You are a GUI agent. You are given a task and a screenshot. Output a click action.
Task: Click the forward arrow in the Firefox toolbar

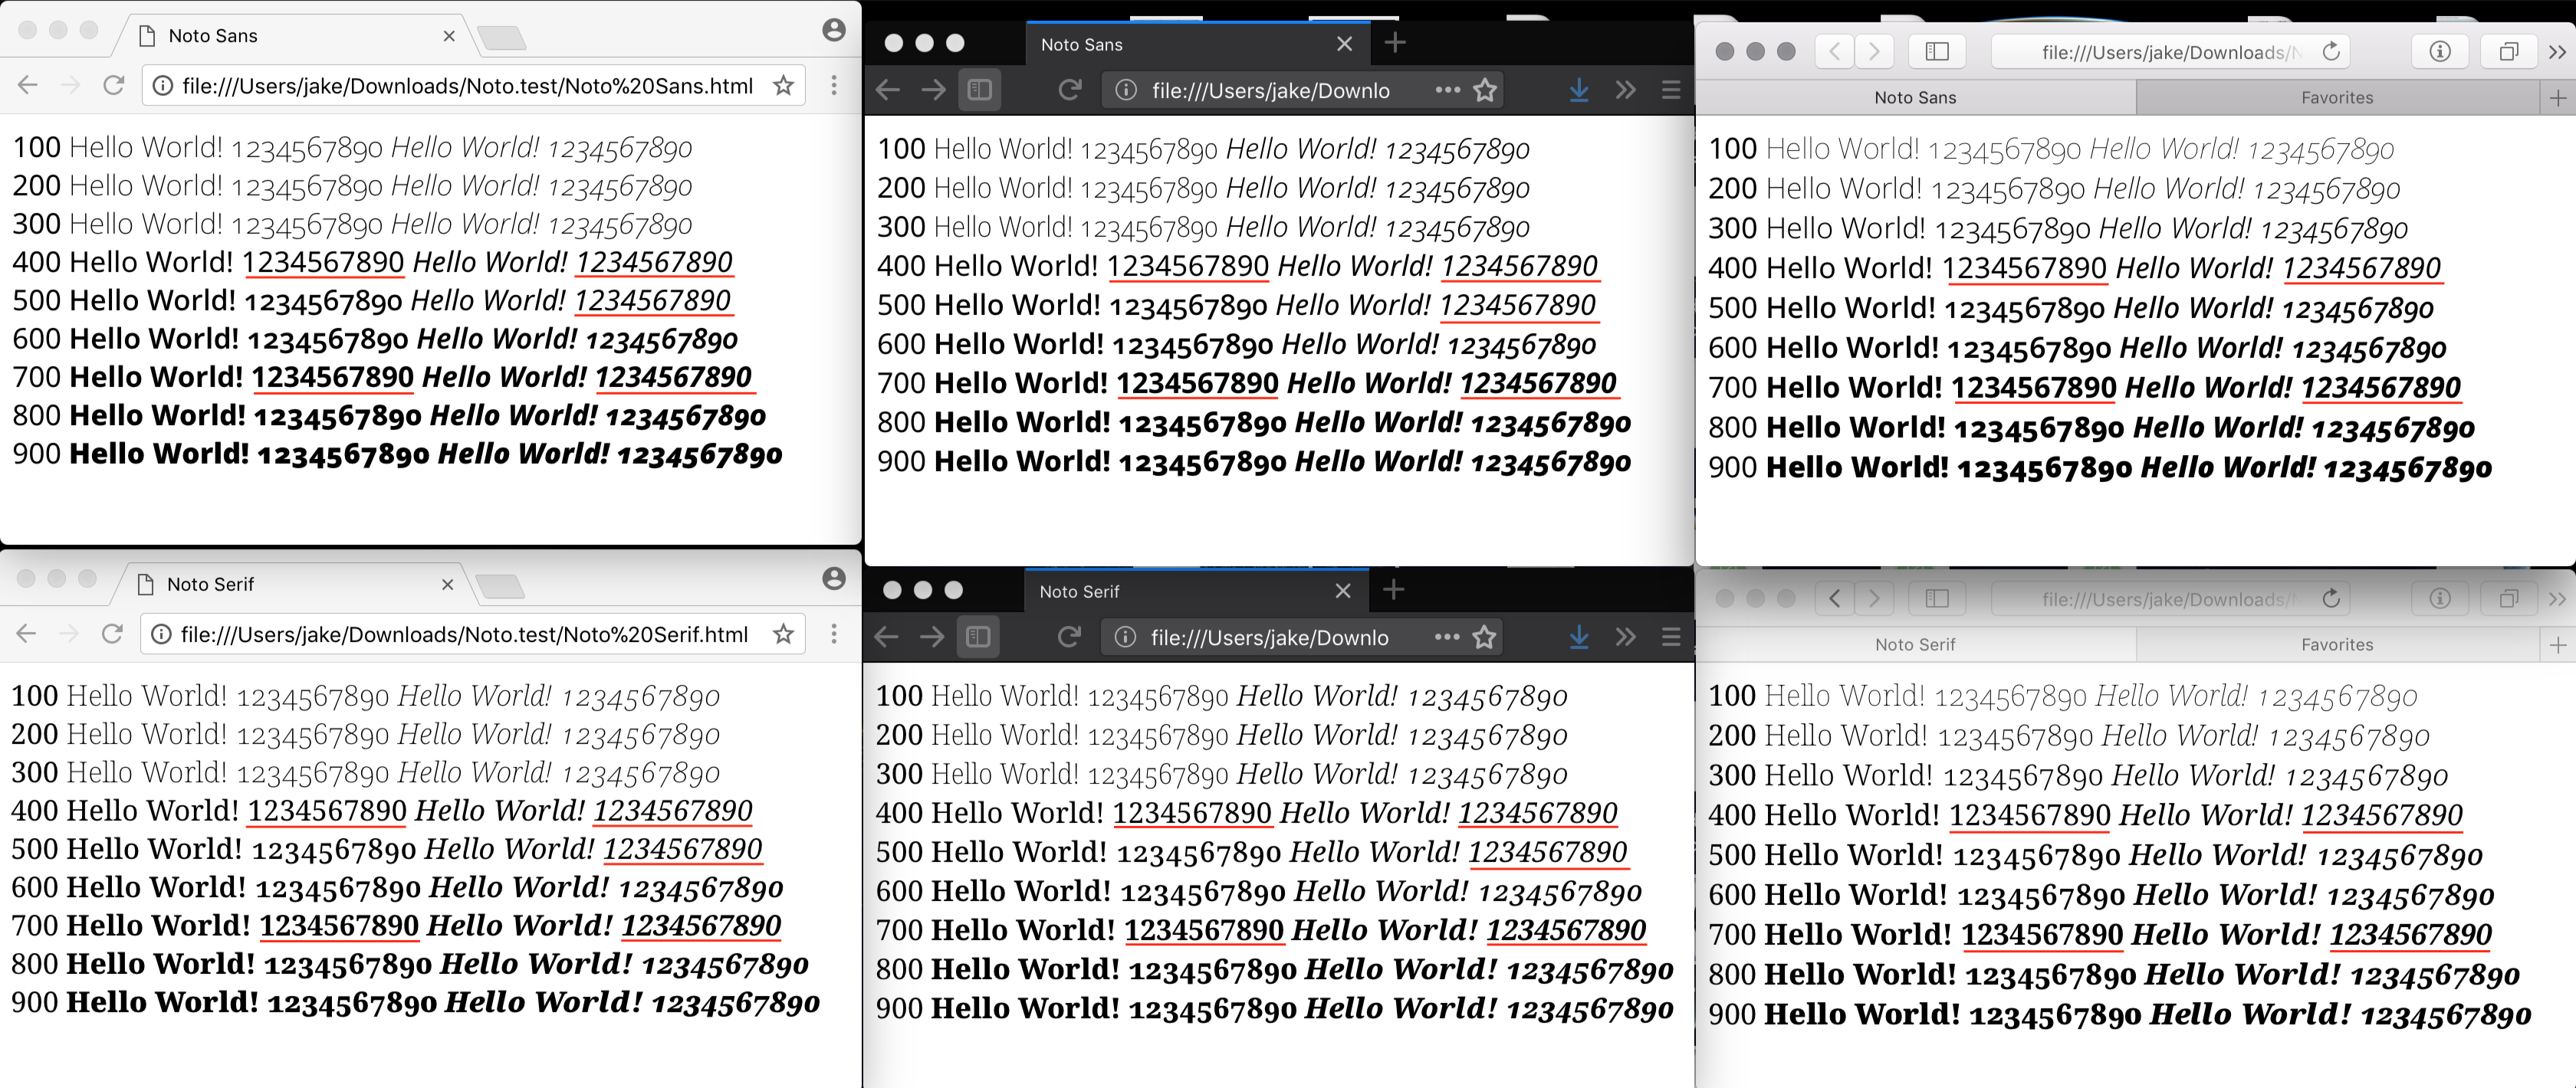pos(932,89)
